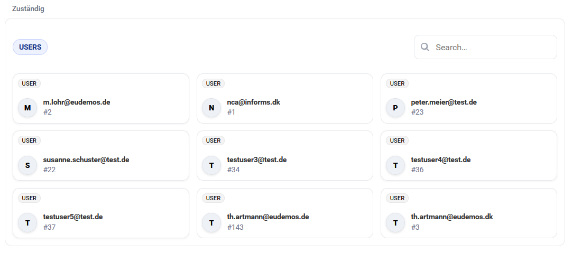Click the T avatar for testuser4
Screen dimensions: 572x253
(395, 165)
